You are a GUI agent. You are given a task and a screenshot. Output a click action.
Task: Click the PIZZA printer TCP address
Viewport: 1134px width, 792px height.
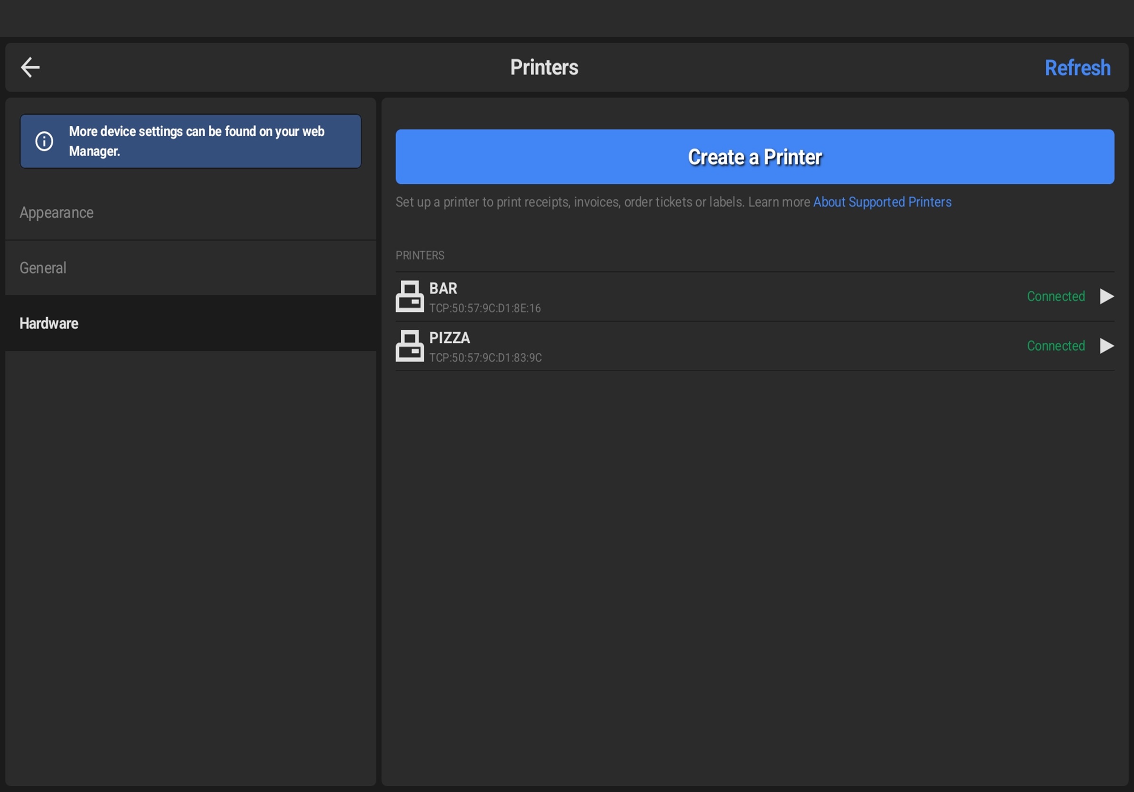pyautogui.click(x=485, y=358)
